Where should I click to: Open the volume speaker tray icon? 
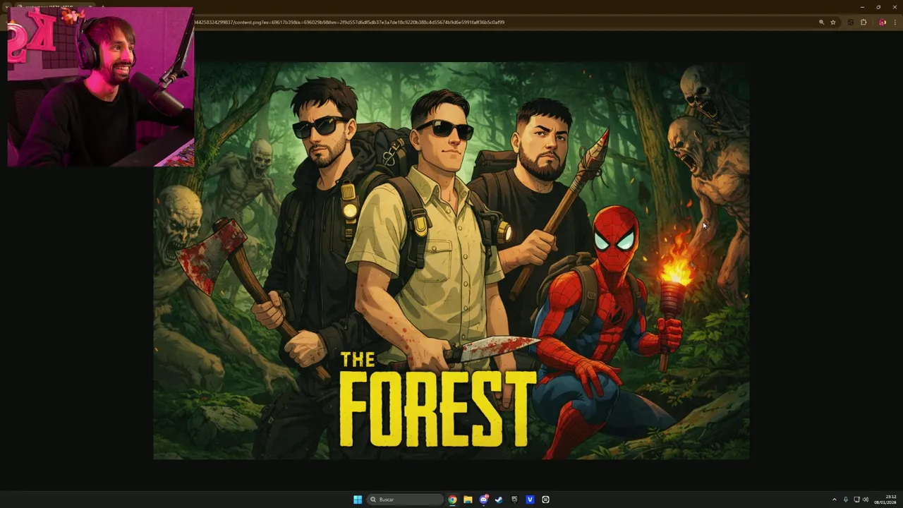pos(866,500)
